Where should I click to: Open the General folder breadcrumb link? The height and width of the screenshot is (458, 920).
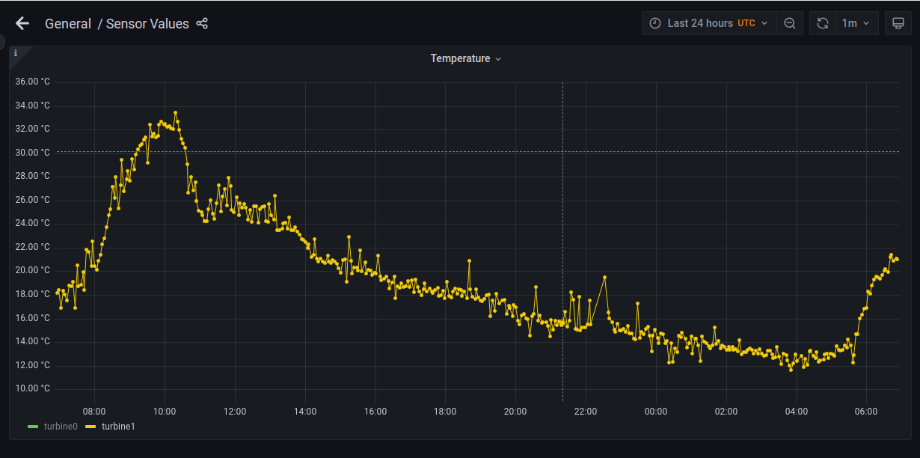(68, 23)
